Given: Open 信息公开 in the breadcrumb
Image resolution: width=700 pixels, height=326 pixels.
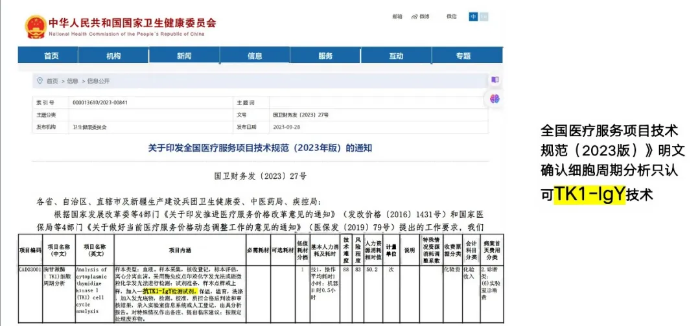Looking at the screenshot, I should (x=99, y=81).
